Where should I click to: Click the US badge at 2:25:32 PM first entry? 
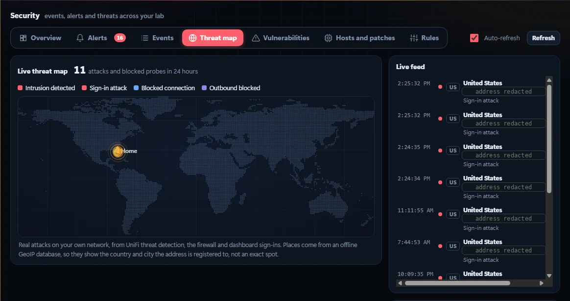[x=453, y=87]
